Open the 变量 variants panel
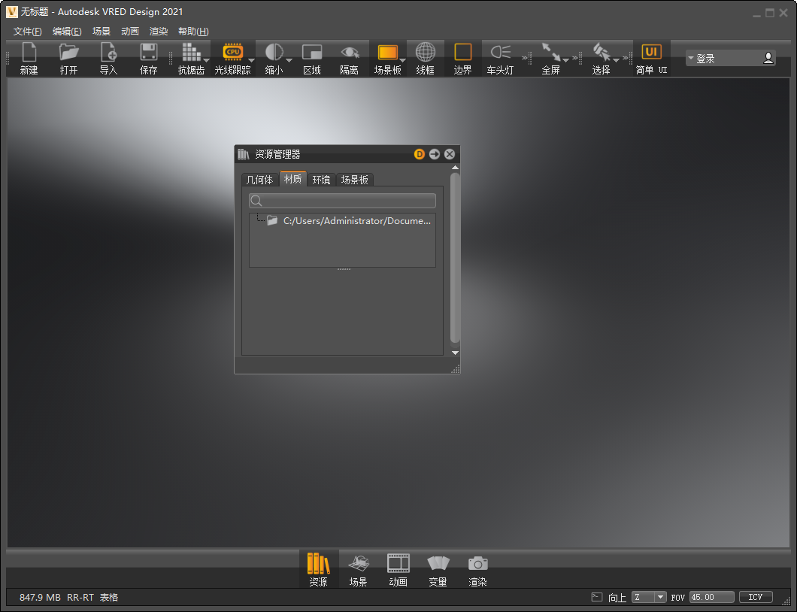797x612 pixels. coord(438,568)
